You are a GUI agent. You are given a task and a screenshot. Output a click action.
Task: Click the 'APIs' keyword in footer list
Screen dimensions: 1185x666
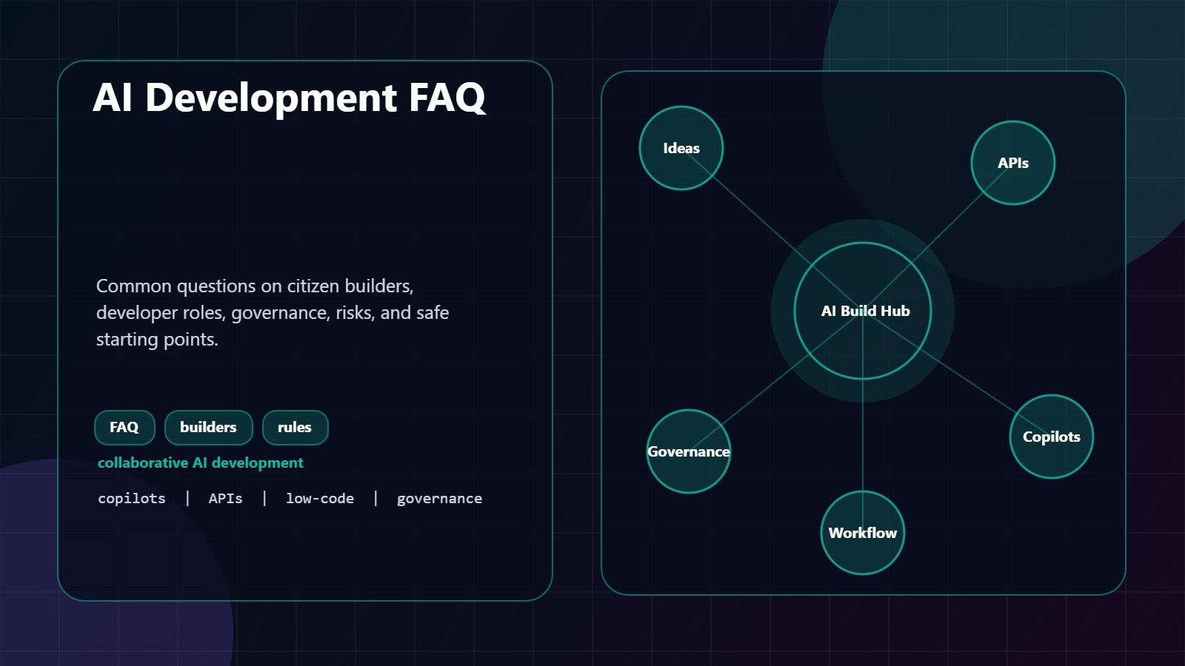[x=226, y=499]
